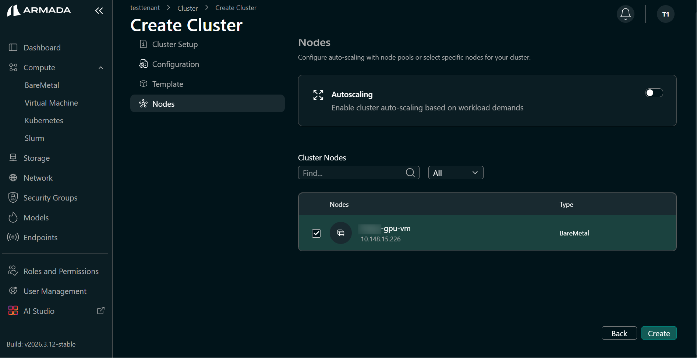The image size is (697, 358).
Task: Enable the Autoscaling toggle switch
Action: point(654,93)
